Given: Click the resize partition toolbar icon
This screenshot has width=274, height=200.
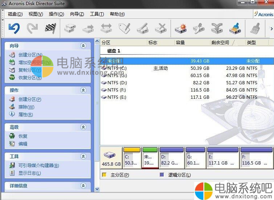Looking at the screenshot, I should 106,29.
